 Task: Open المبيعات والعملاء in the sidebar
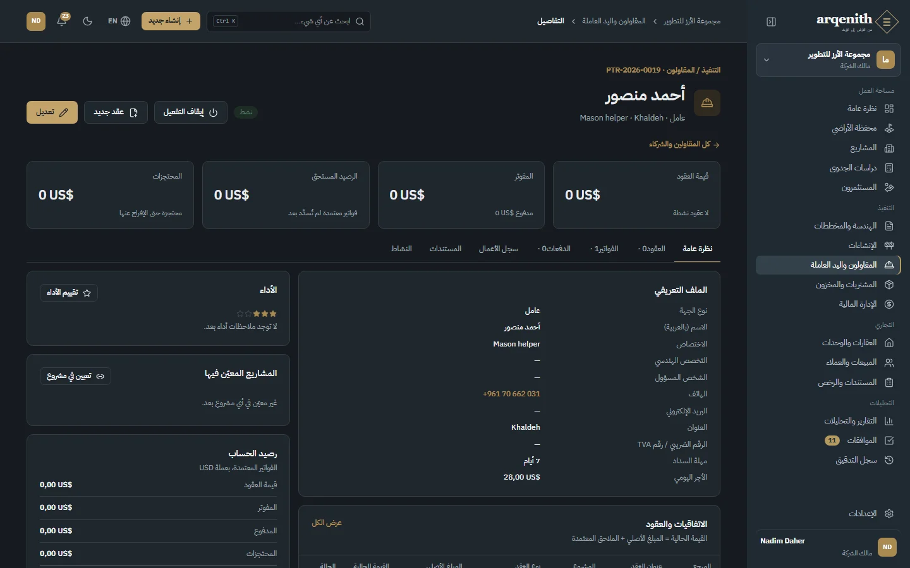pyautogui.click(x=828, y=362)
